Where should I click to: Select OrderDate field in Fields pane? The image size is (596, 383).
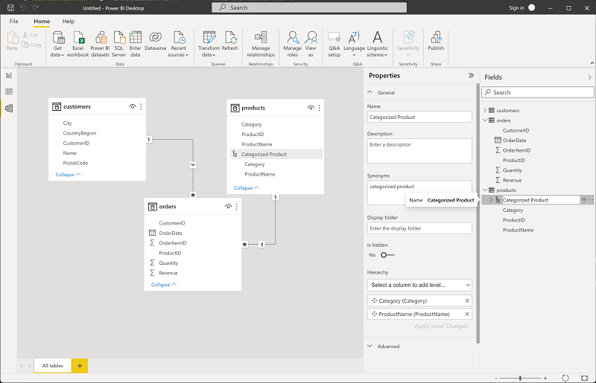[x=514, y=140]
